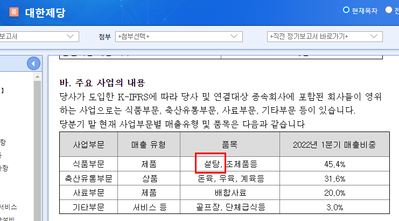The width and height of the screenshot is (399, 221).
Task: Click the 매출 유형 column header
Action: point(149,144)
